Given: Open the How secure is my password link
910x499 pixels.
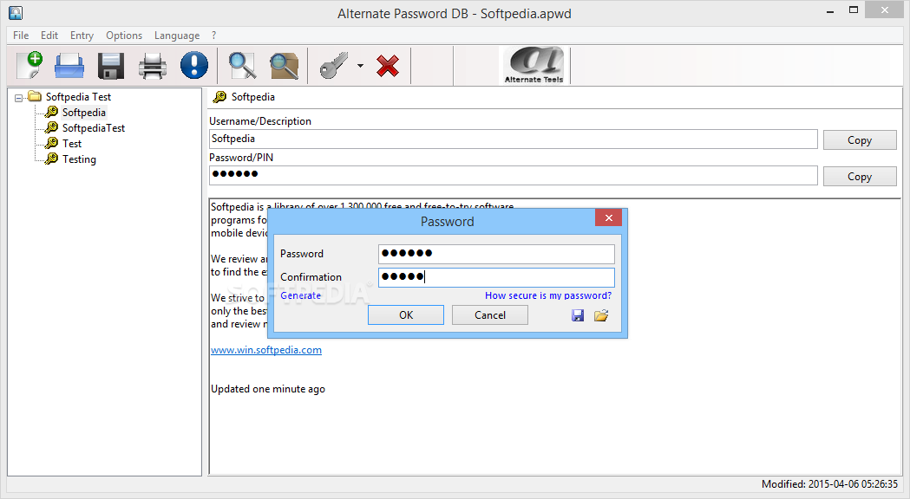Looking at the screenshot, I should [548, 295].
